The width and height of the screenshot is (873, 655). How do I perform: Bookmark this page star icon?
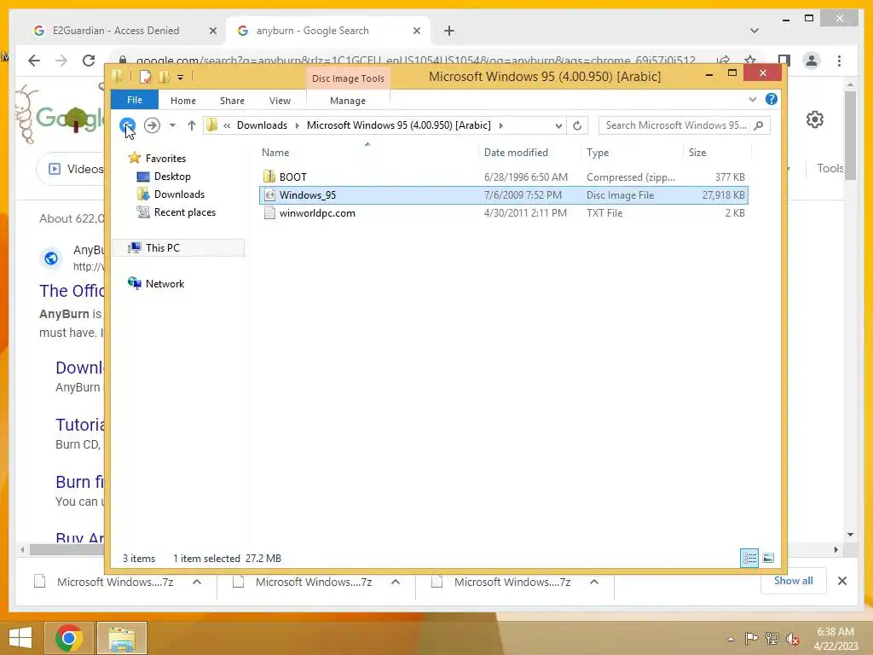750,61
